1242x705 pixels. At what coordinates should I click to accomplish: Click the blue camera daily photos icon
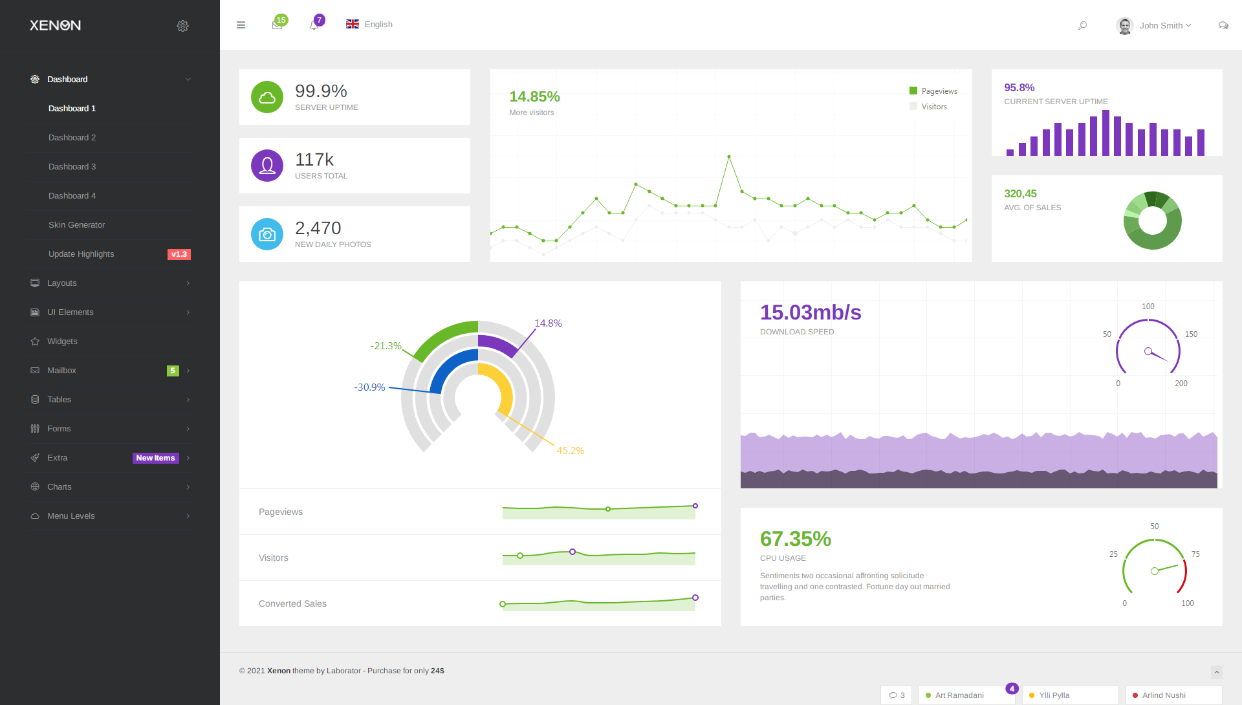[x=267, y=234]
